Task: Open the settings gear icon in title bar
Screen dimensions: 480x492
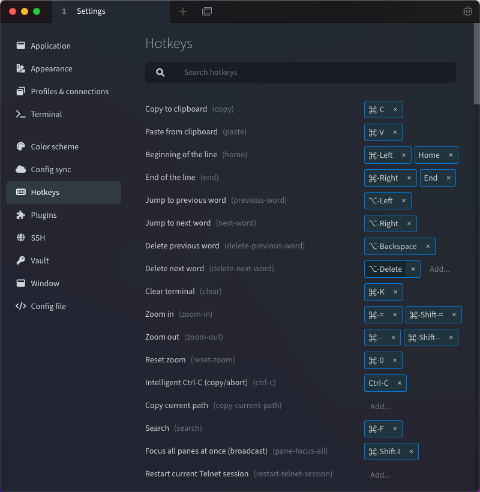Action: click(468, 11)
